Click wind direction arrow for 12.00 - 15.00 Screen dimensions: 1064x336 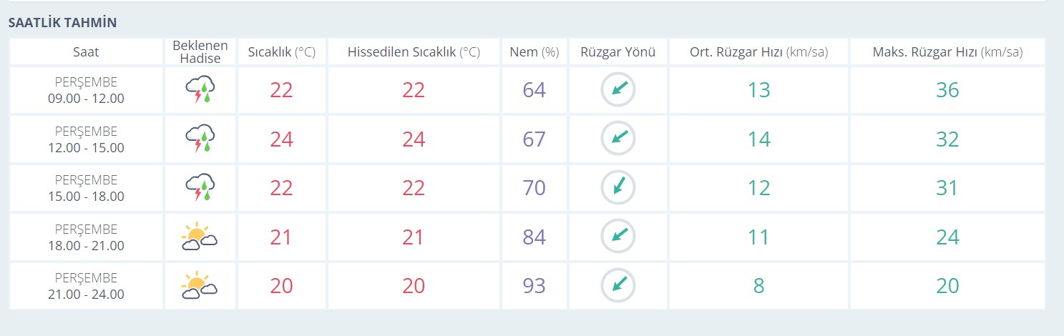(x=618, y=139)
